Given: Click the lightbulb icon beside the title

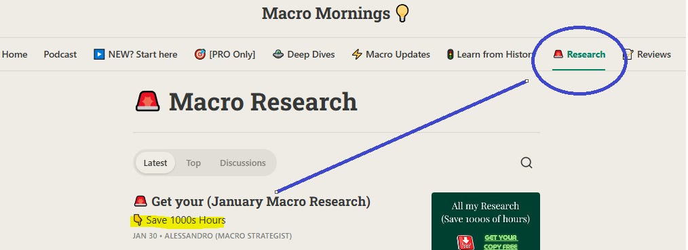Looking at the screenshot, I should tap(402, 13).
